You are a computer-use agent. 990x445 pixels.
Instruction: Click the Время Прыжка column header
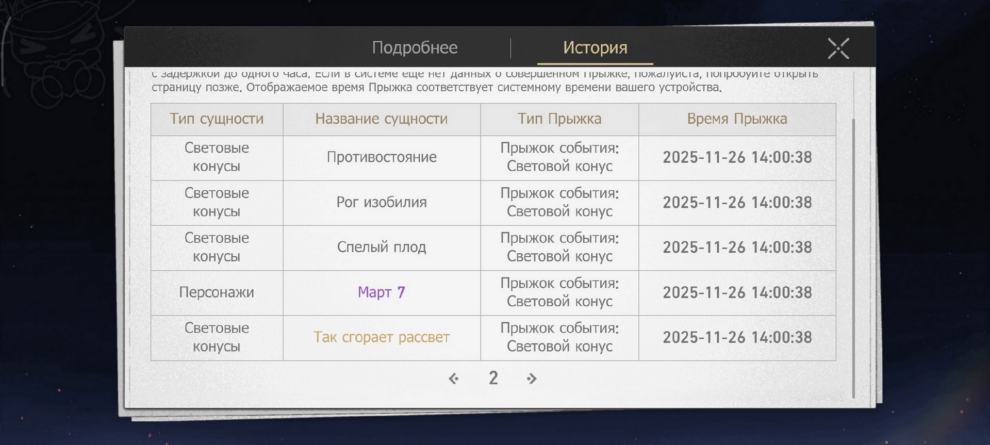[x=737, y=119]
